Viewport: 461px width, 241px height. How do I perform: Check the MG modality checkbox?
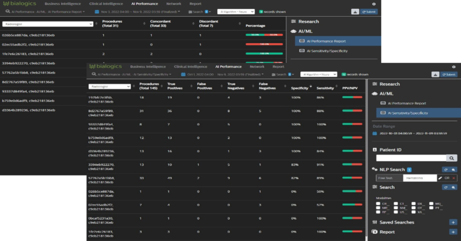click(431, 203)
